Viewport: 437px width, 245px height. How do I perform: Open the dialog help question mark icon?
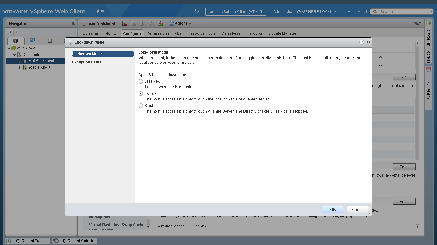point(362,42)
